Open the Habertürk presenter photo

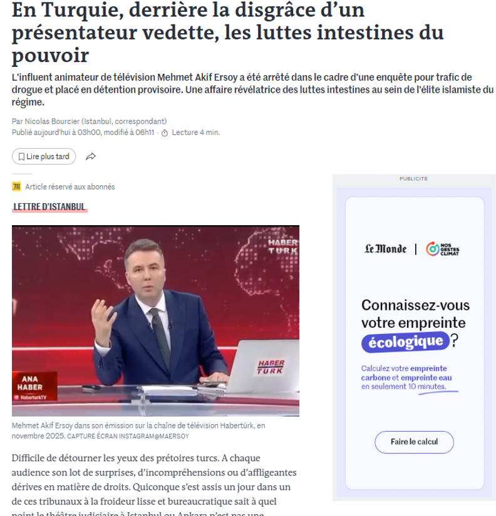pos(155,321)
